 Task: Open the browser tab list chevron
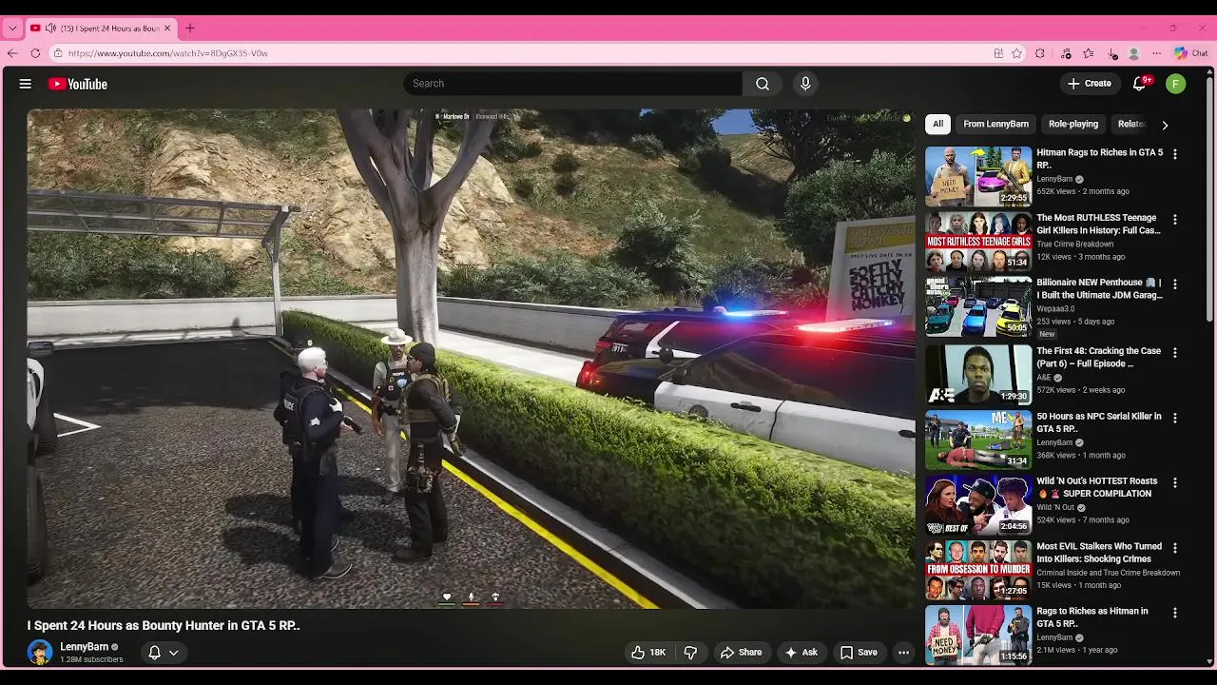point(12,29)
